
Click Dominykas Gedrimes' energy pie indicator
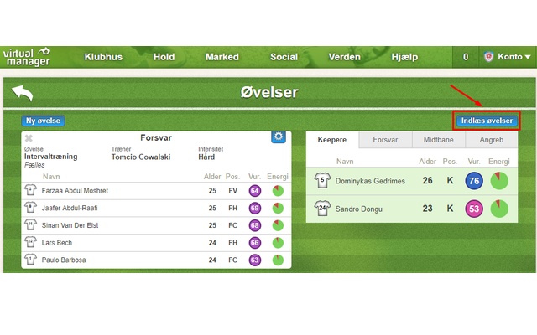coord(499,181)
